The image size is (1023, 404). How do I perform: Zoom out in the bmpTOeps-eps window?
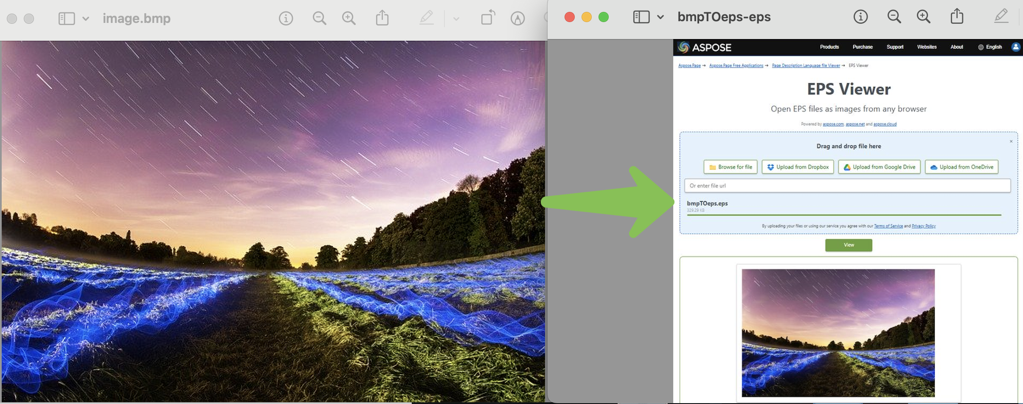point(894,17)
